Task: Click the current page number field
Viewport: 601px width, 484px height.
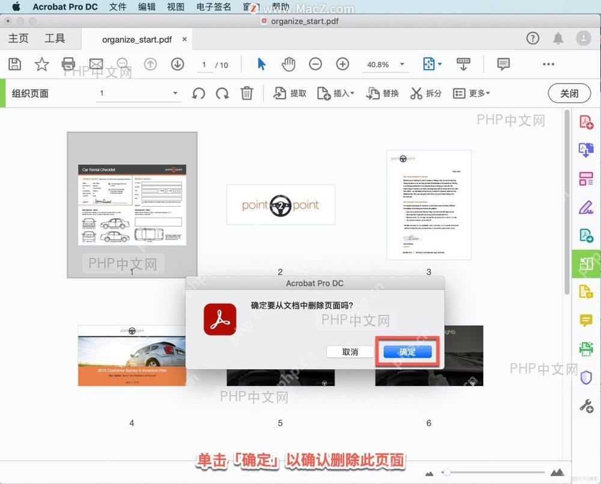Action: (204, 65)
